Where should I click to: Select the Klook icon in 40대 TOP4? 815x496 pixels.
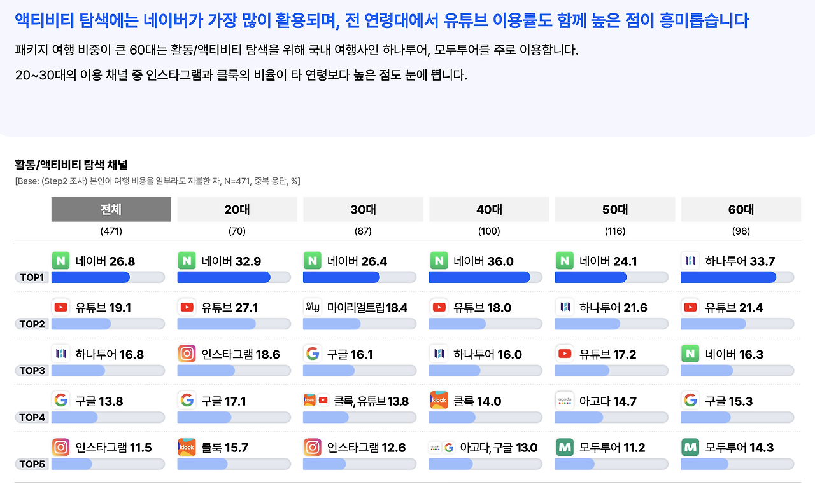pos(439,401)
